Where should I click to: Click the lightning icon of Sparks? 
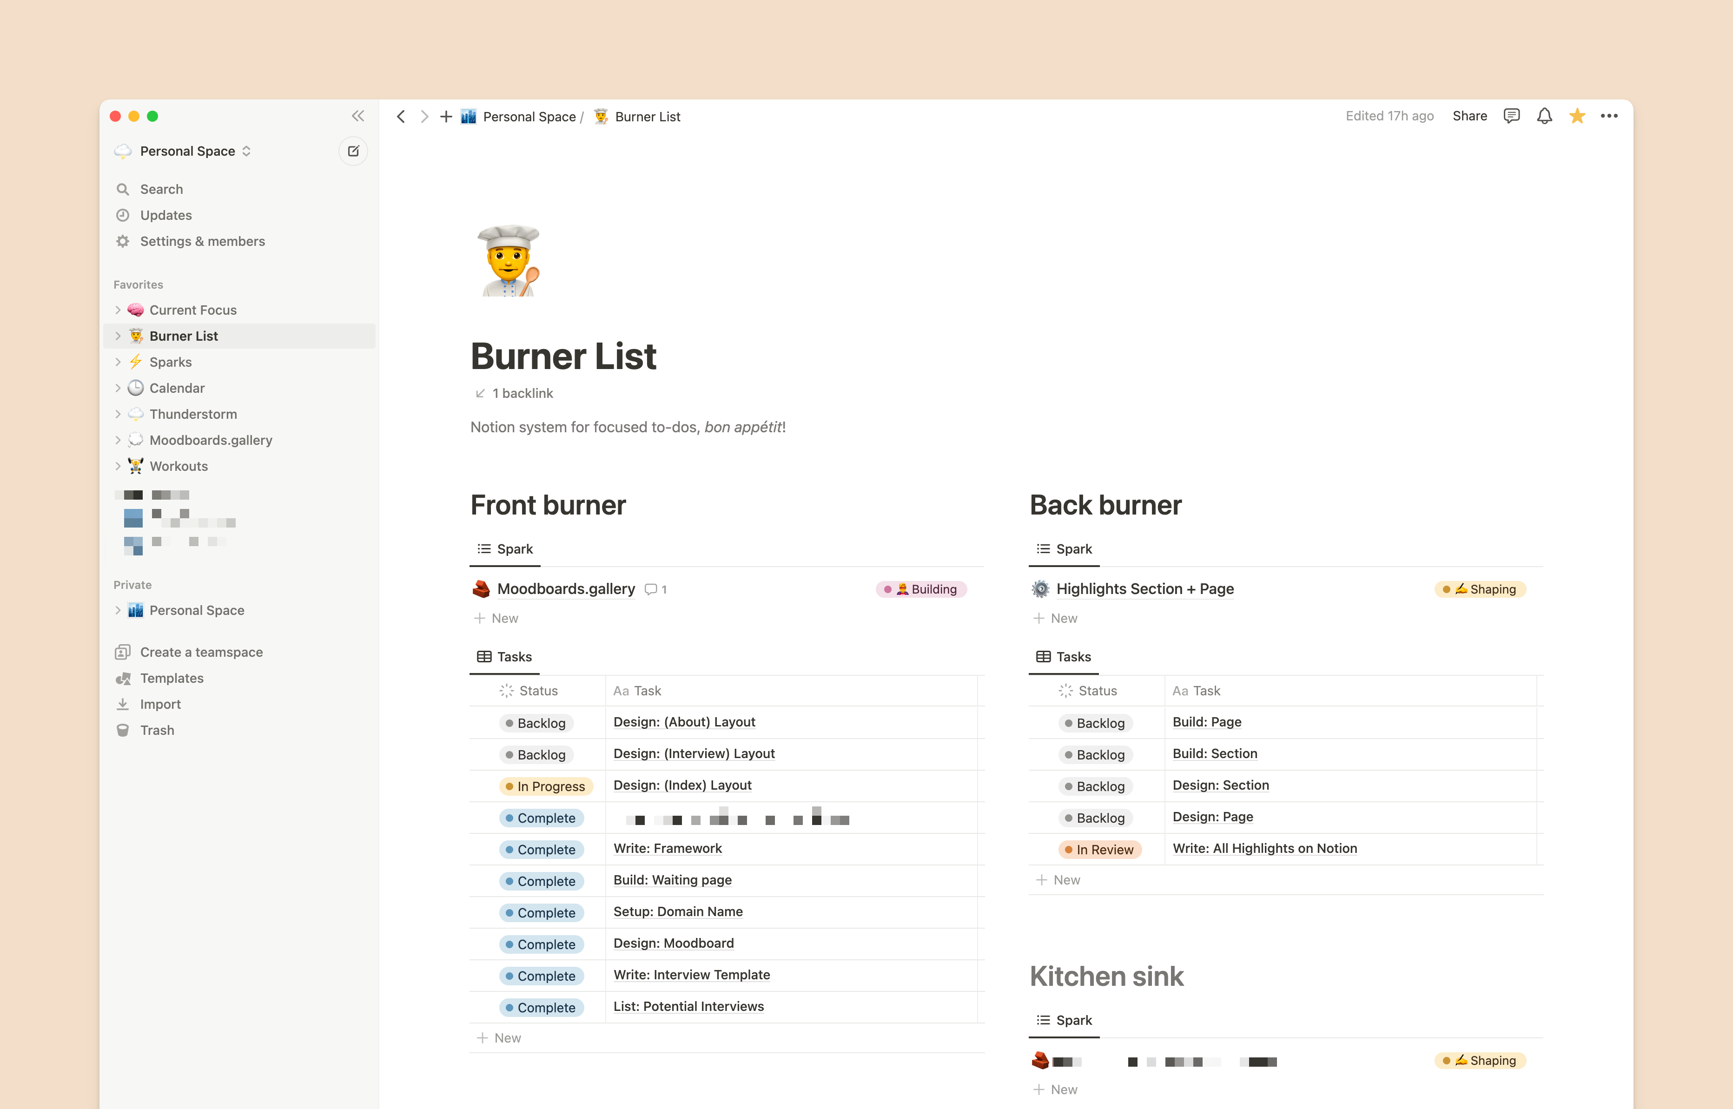pos(135,362)
